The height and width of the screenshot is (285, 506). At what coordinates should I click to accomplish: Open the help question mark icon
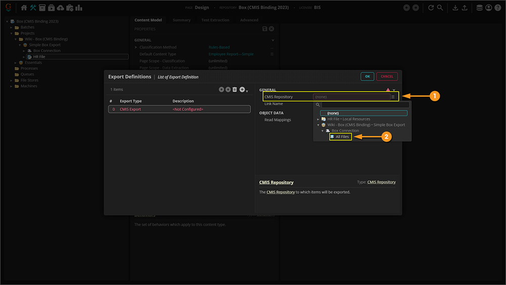tap(497, 8)
